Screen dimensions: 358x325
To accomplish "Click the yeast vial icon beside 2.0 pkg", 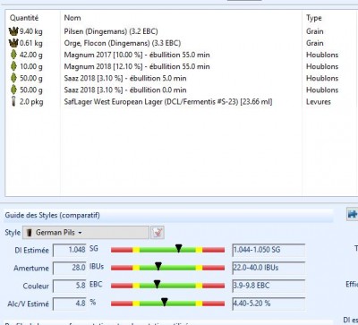I will 13,101.
